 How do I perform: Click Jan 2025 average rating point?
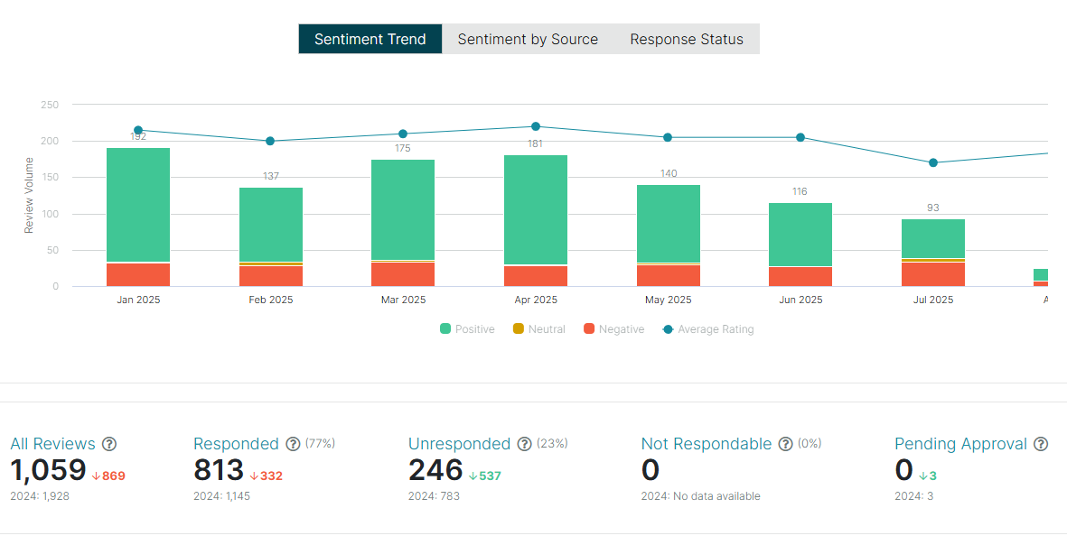coord(138,130)
